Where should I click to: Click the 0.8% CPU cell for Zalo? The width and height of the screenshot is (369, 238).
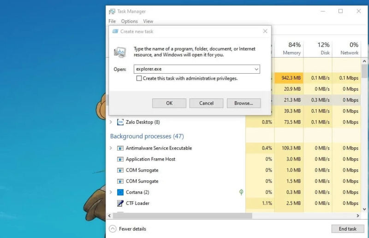[260, 122]
